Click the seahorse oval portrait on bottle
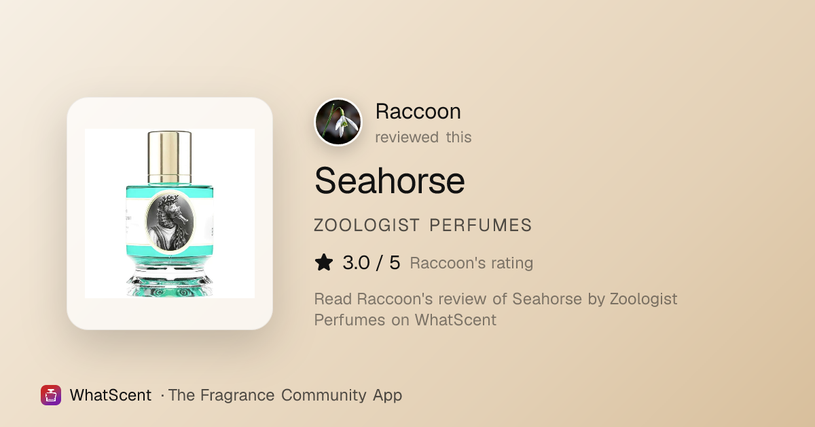 [170, 222]
